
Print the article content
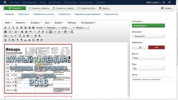pyautogui.click(x=38, y=40)
